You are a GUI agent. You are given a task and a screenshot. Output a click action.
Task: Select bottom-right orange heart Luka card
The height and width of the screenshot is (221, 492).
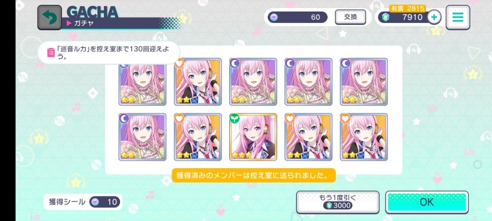[364, 137]
